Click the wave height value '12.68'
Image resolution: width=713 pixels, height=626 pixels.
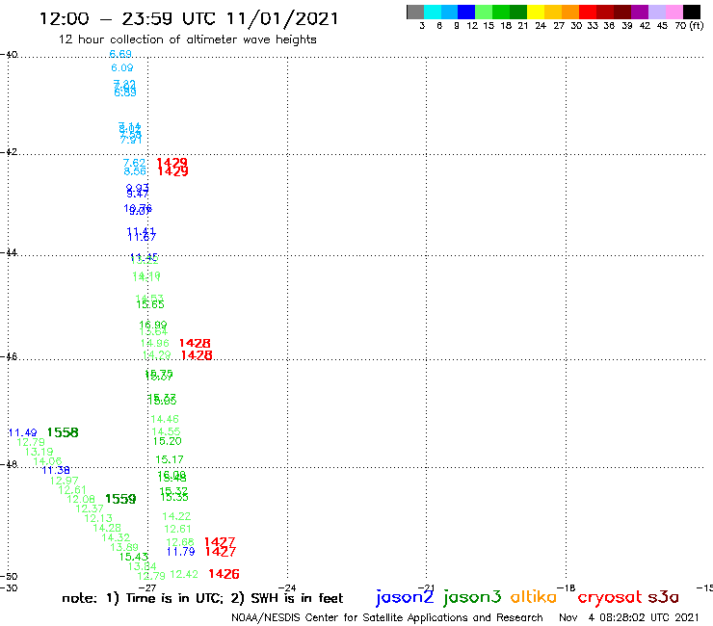tap(180, 542)
